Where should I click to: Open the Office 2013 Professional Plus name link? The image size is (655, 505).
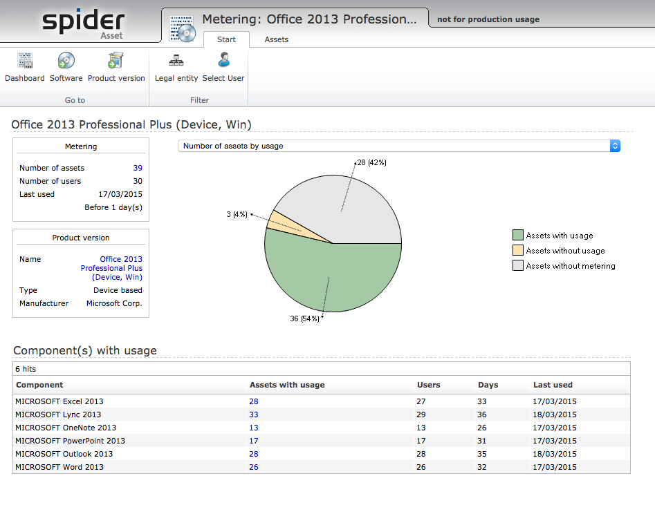point(112,268)
